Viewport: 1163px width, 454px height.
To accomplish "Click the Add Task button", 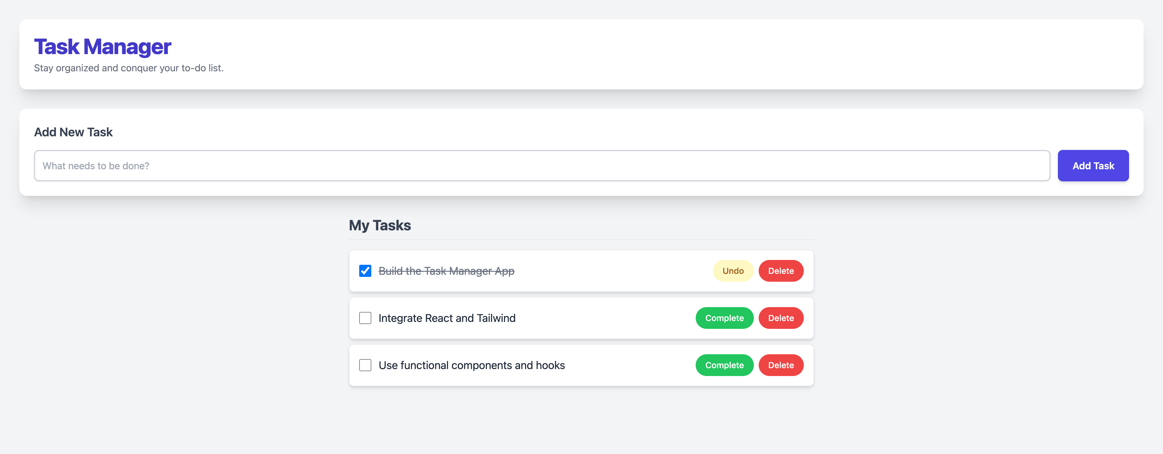I will point(1092,165).
